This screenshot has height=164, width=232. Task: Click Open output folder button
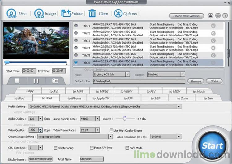click(214, 81)
